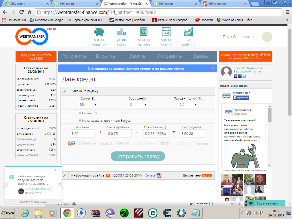Expand the Петр Оленник user menu
The width and height of the screenshot is (292, 219).
pos(238,37)
